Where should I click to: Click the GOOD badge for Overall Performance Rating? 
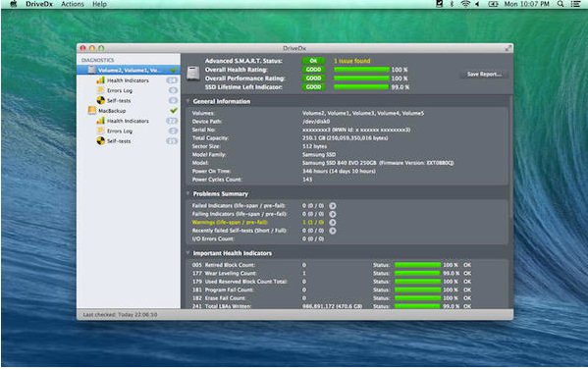313,78
